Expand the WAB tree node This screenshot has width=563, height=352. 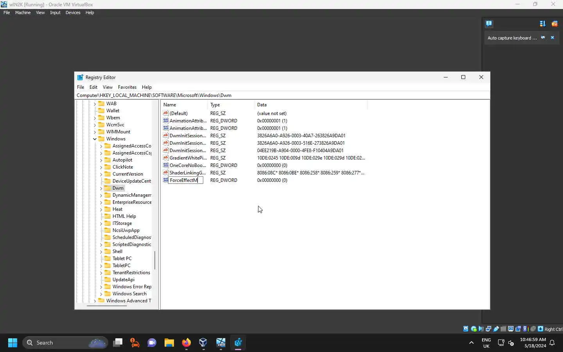(95, 104)
